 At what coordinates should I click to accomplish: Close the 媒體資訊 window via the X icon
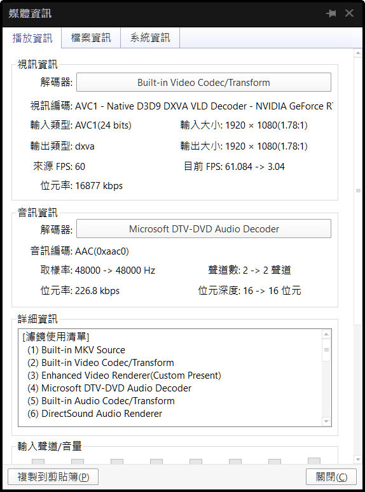(349, 13)
